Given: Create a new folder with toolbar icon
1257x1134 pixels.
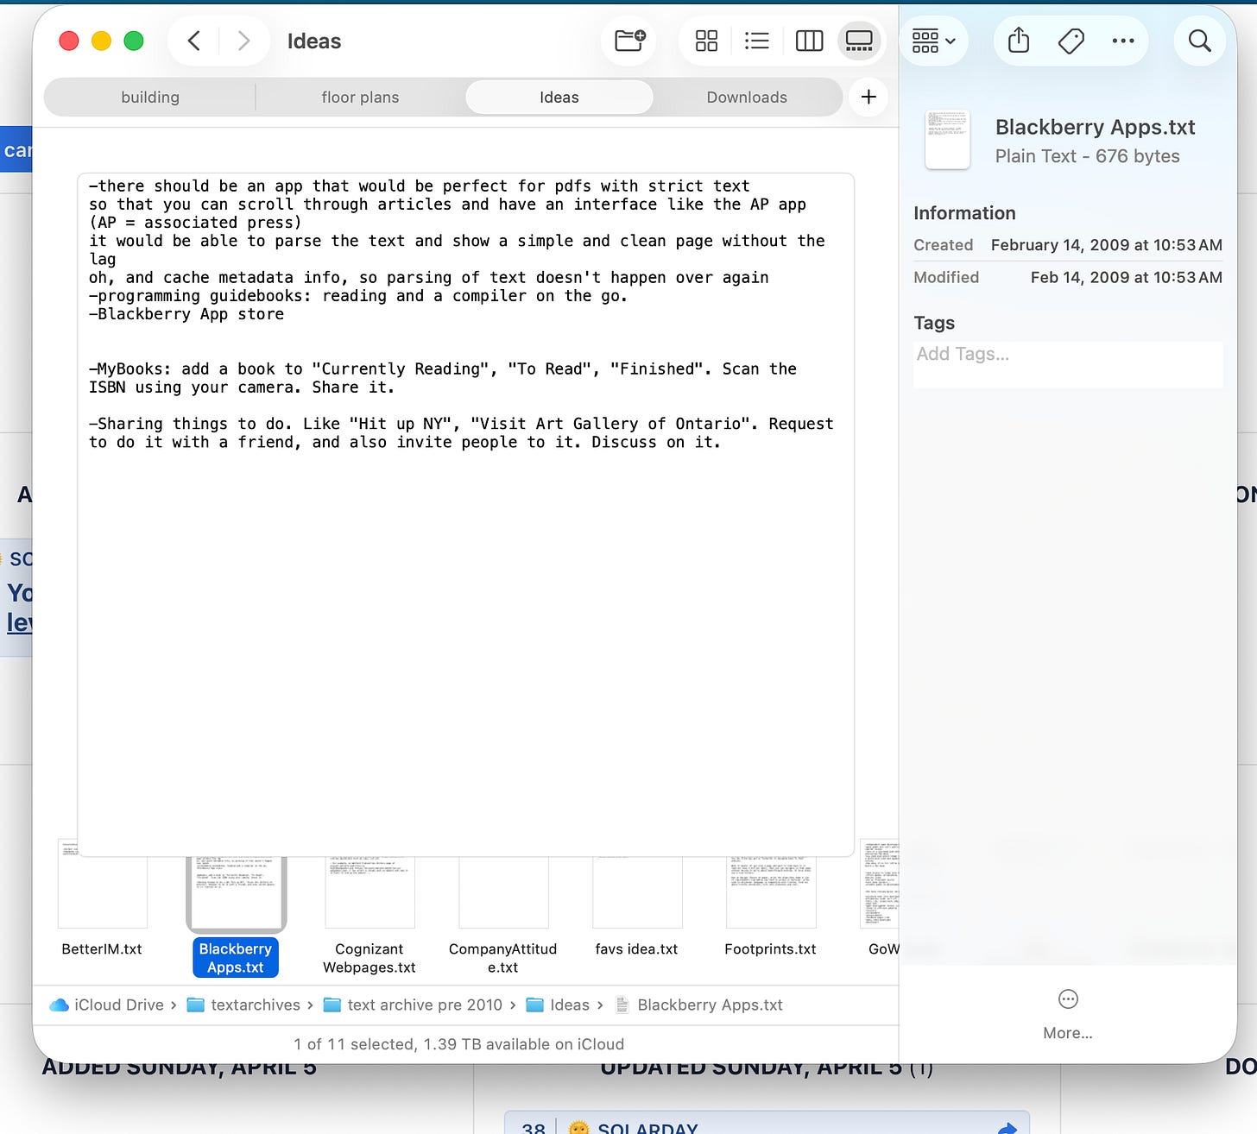Looking at the screenshot, I should coord(629,41).
